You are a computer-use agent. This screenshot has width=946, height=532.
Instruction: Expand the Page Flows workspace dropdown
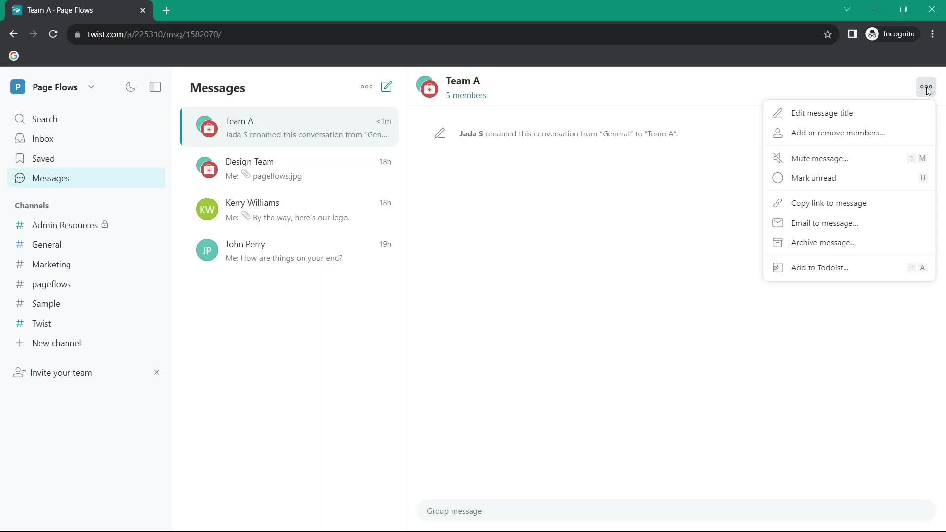point(90,86)
